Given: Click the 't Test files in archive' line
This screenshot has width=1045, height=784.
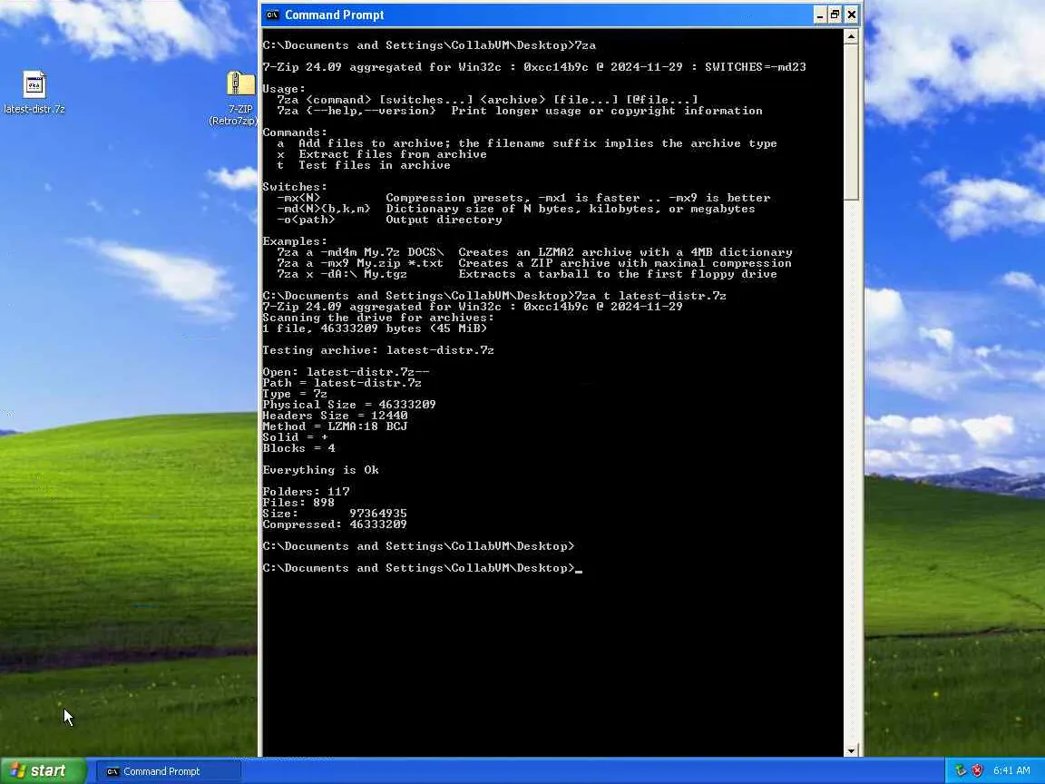Looking at the screenshot, I should click(364, 164).
